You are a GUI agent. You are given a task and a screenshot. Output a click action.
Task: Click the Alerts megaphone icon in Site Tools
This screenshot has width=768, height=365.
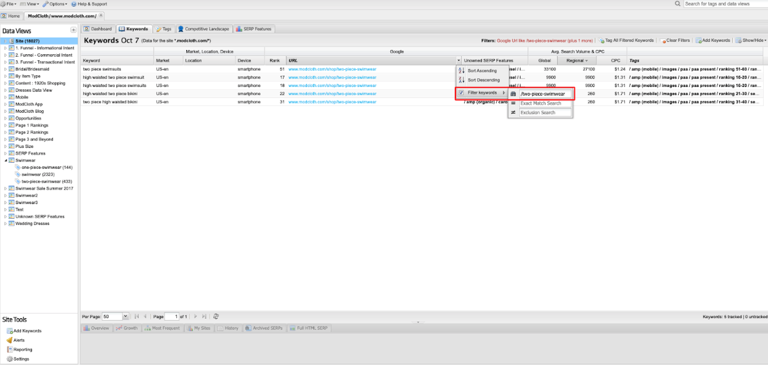click(x=10, y=340)
